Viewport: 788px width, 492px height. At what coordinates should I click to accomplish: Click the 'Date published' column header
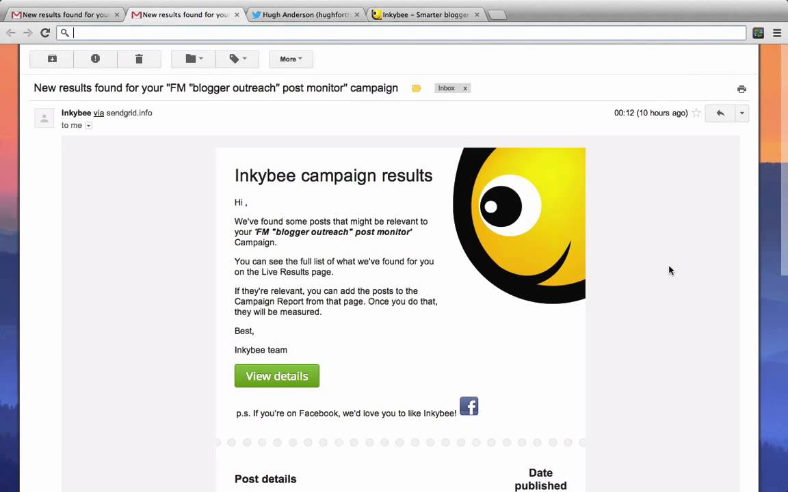(540, 480)
